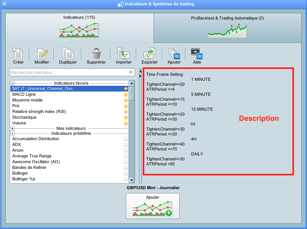This screenshot has height=229, width=307.
Task: Switch to Indicateurs (115) tab
Action: tap(79, 28)
